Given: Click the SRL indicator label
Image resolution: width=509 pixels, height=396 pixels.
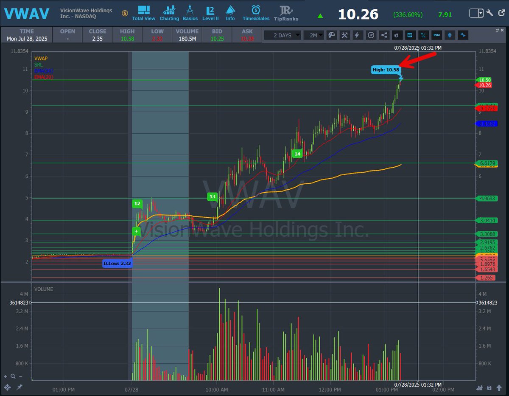Looking at the screenshot, I should 38,64.
